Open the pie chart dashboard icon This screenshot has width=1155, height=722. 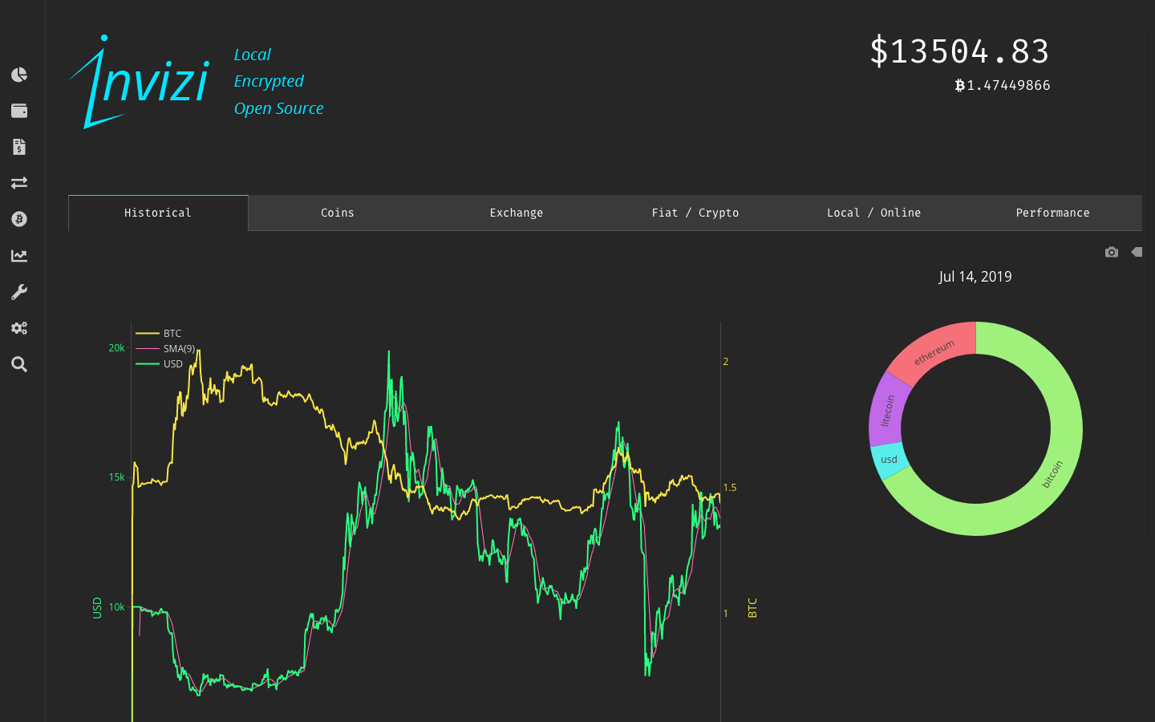pyautogui.click(x=19, y=75)
